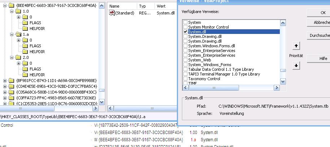This screenshot has height=147, width=330.
Task: Select the folder icon of the 1.a key
Action: tap(18, 34)
